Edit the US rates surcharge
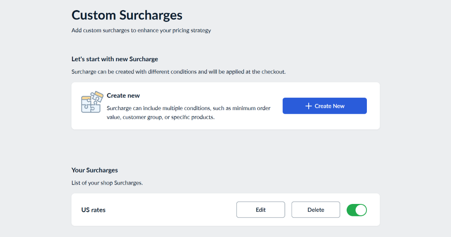Viewport: 451px width, 237px height. tap(261, 210)
